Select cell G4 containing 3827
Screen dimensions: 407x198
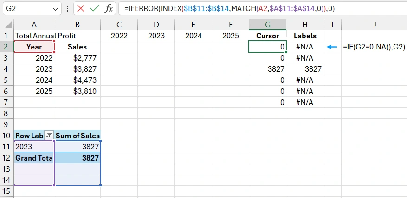click(x=267, y=69)
